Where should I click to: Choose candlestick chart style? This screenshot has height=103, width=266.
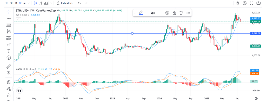tap(35, 3)
